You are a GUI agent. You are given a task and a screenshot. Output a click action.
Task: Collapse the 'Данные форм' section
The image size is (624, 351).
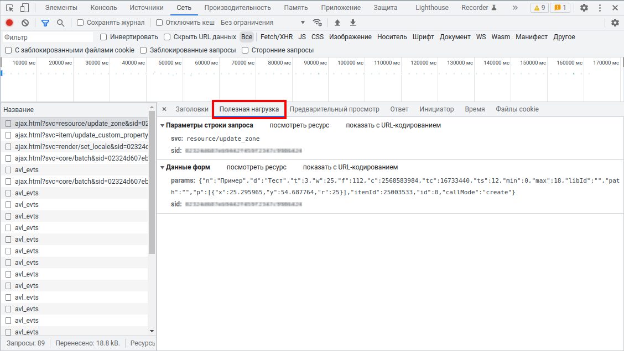click(163, 167)
